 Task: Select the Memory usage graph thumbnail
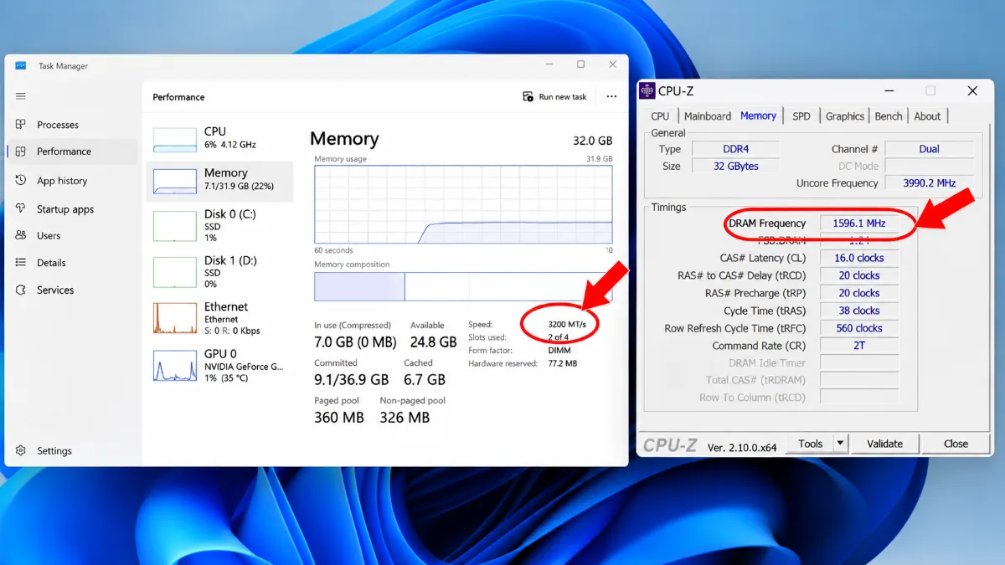coord(175,181)
